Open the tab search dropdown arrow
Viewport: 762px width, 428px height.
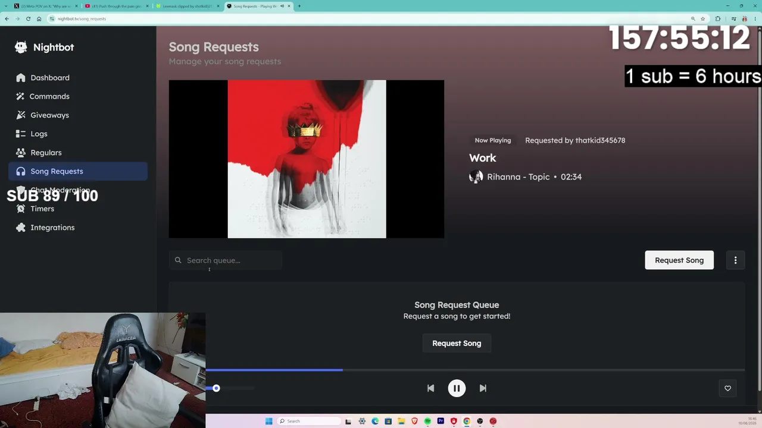coord(5,6)
